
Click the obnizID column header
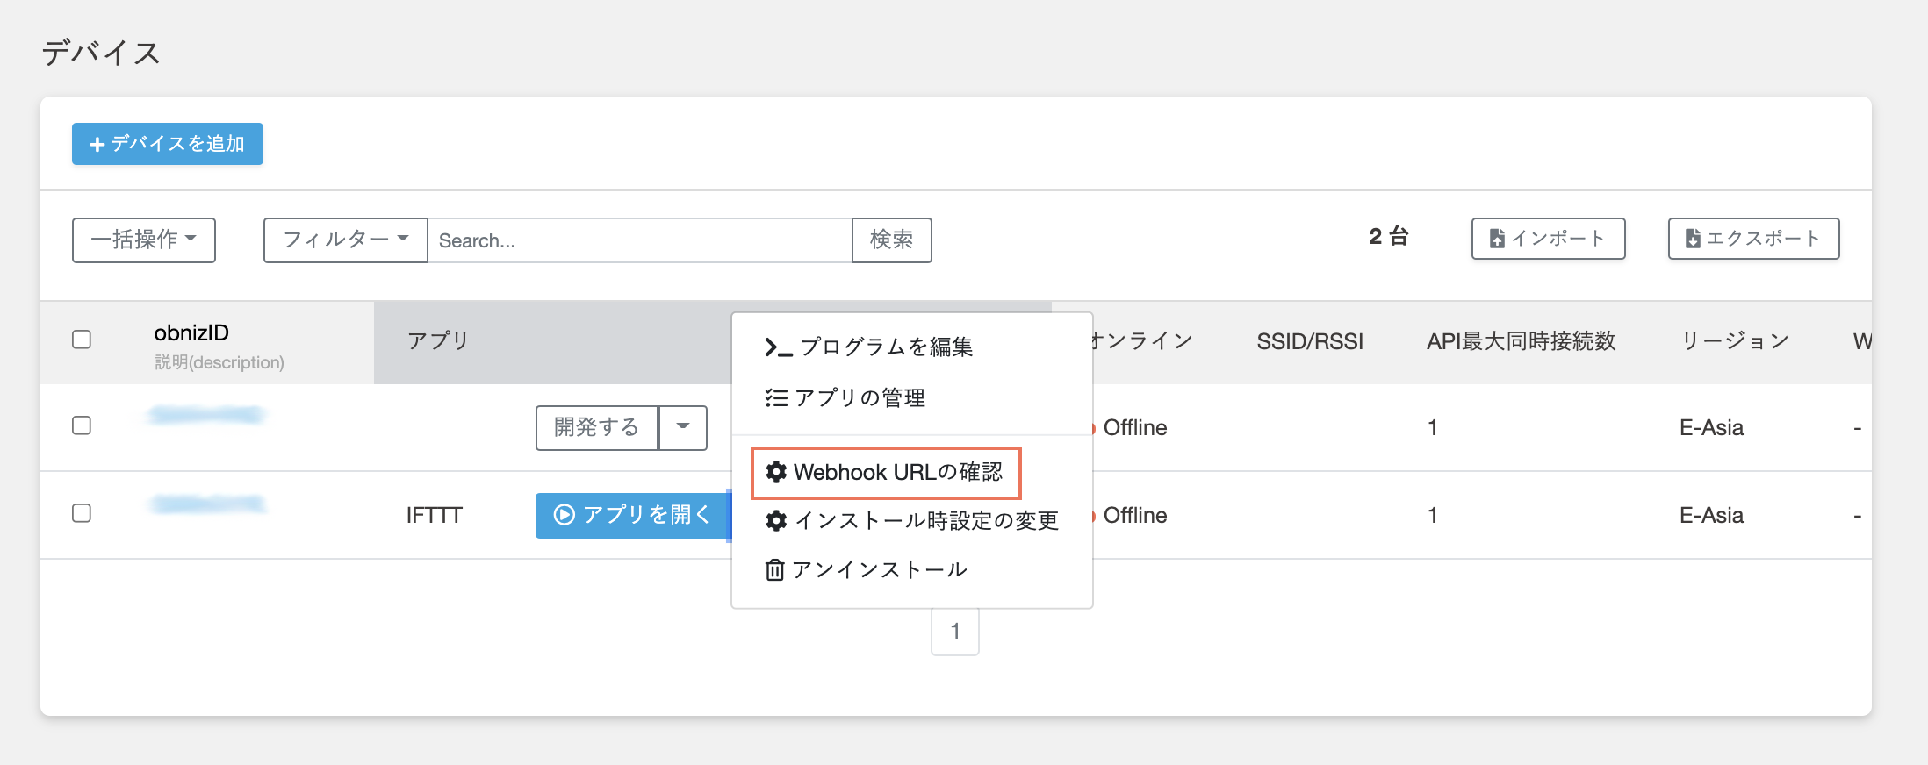(191, 333)
